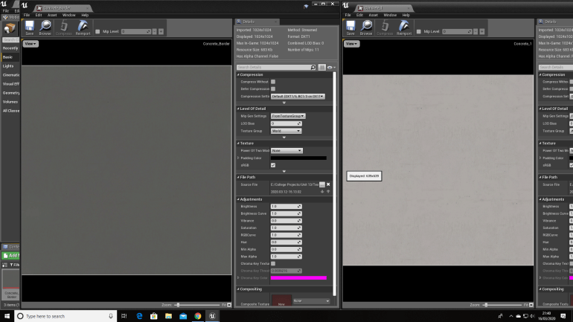
Task: Click Save icon in Concrete_1 texture editor
Action: point(350,28)
